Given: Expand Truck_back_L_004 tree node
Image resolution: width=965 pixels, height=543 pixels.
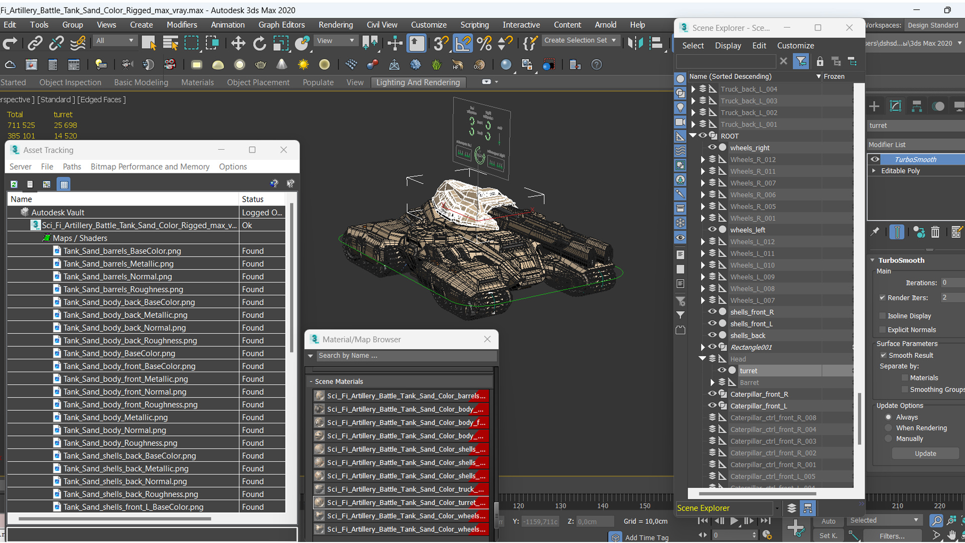Looking at the screenshot, I should 694,89.
